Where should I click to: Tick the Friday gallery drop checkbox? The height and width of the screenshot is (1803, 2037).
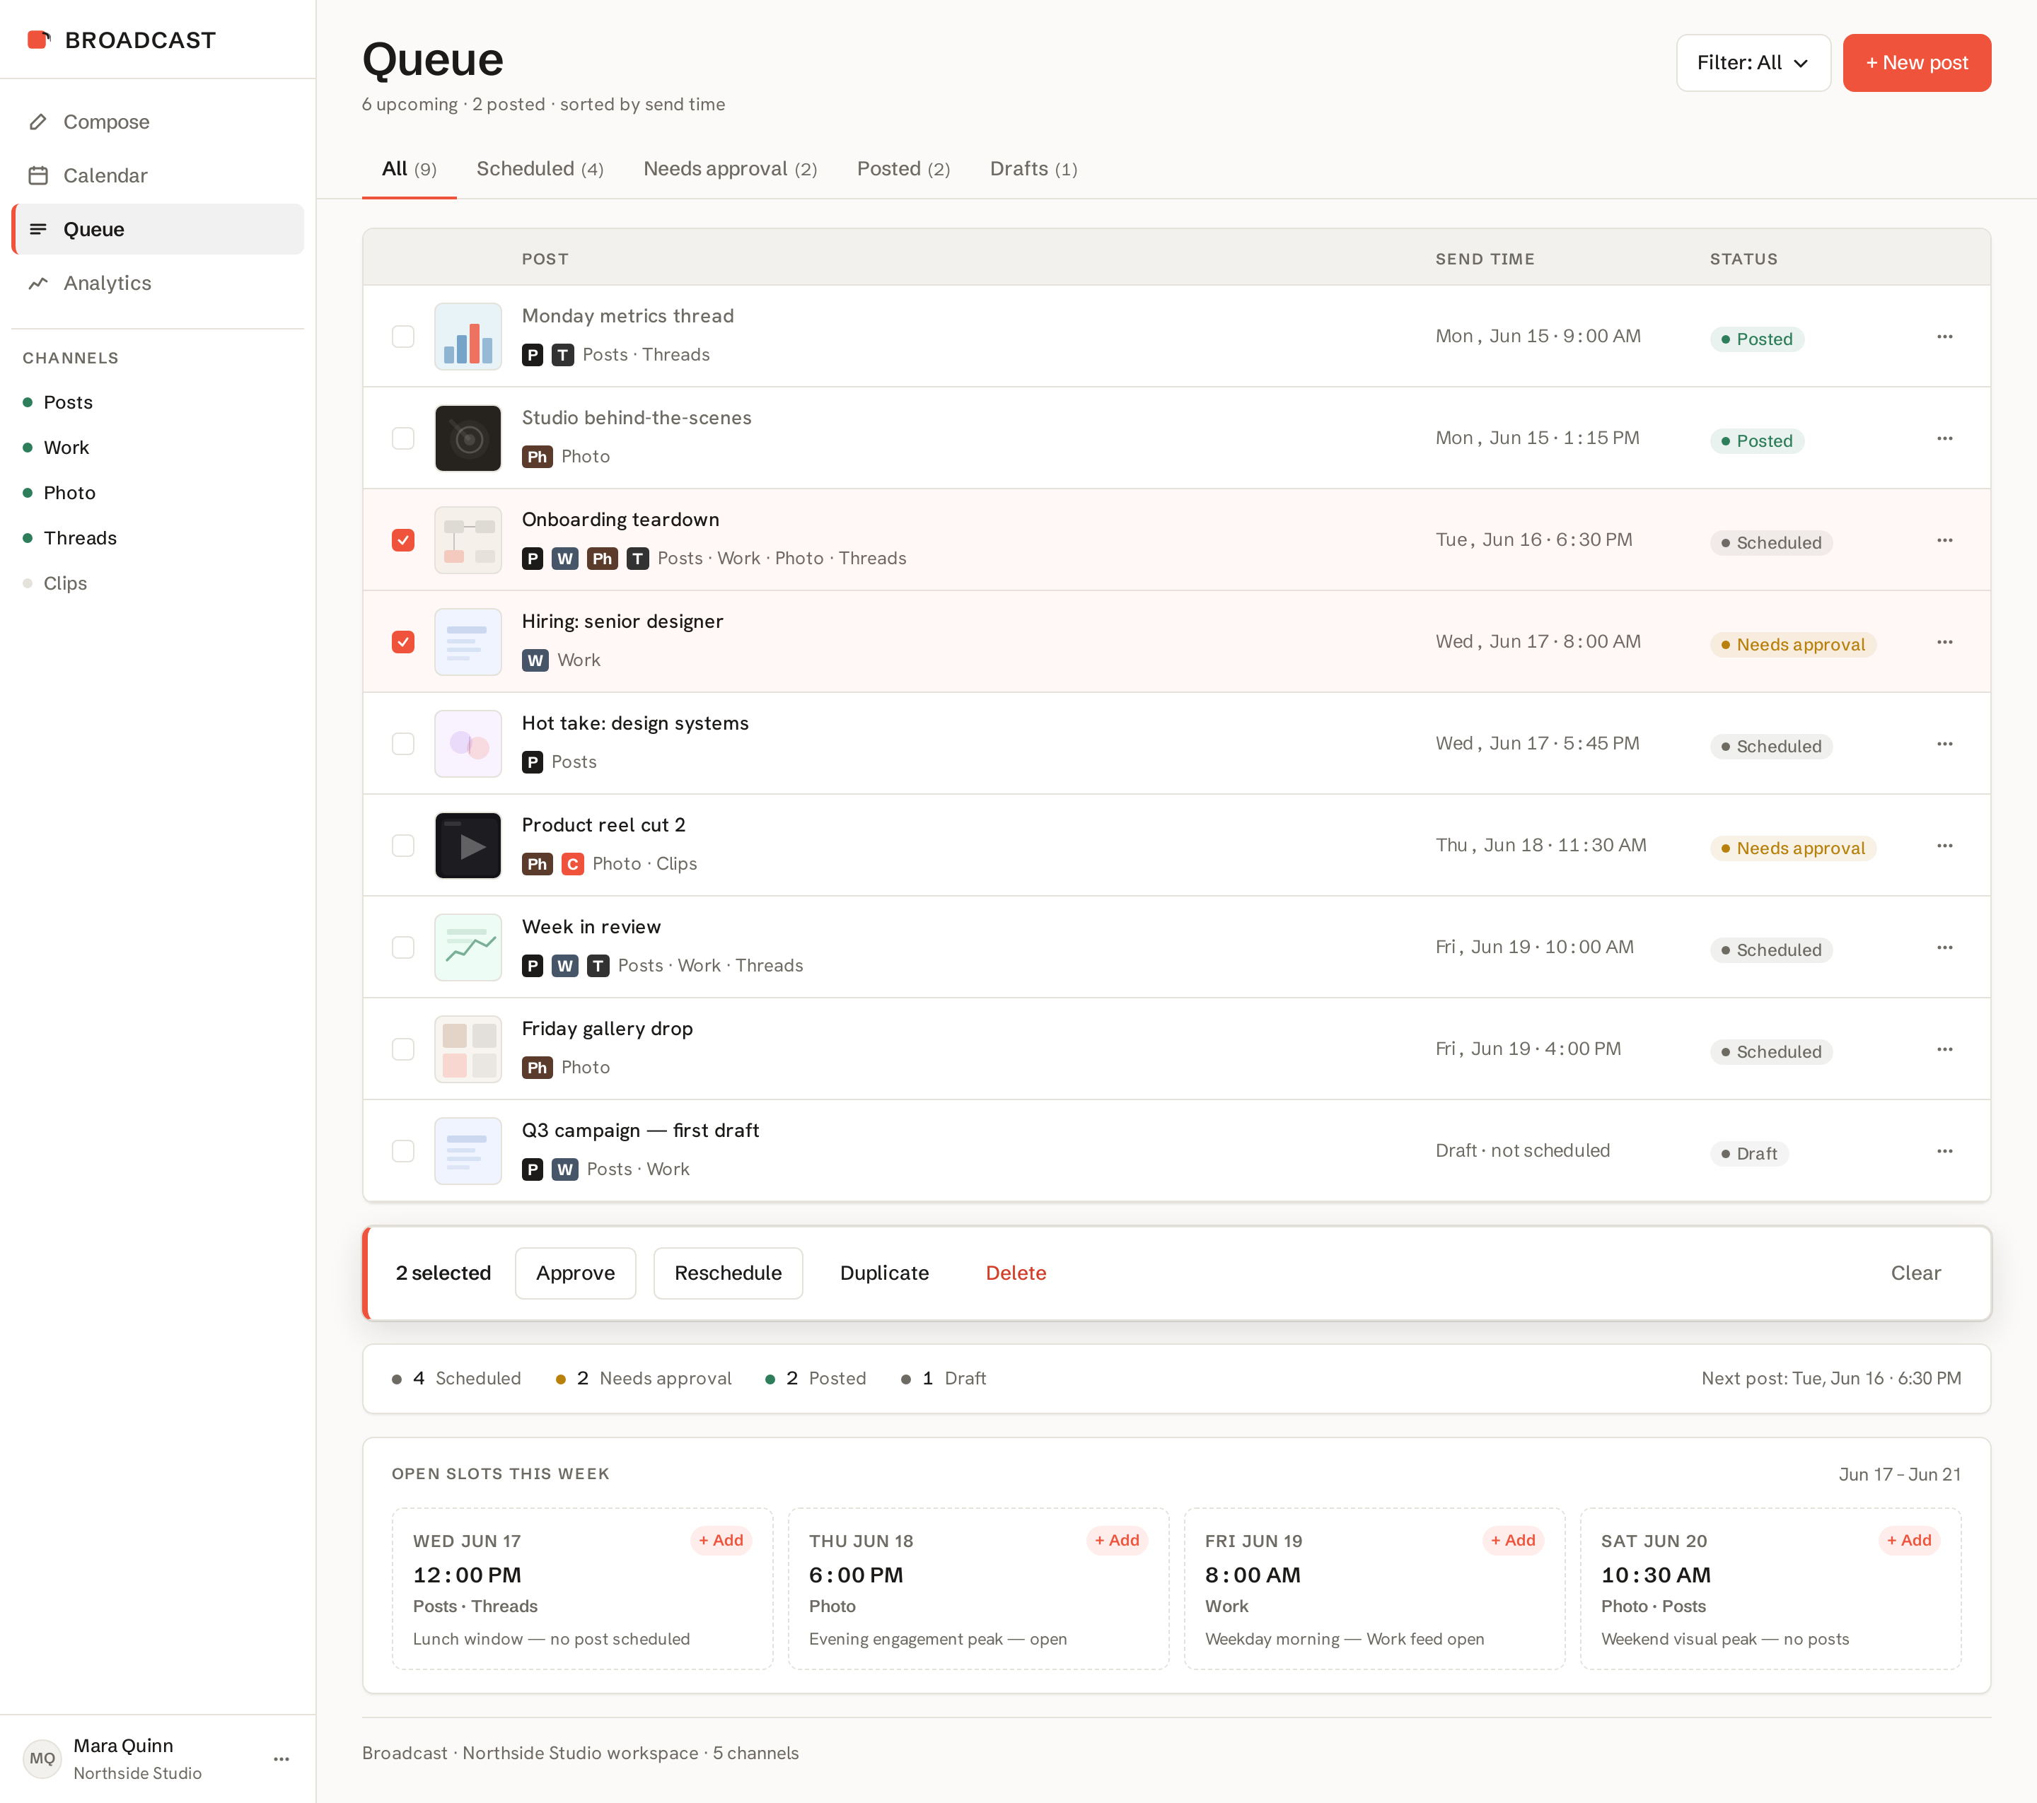click(402, 1049)
